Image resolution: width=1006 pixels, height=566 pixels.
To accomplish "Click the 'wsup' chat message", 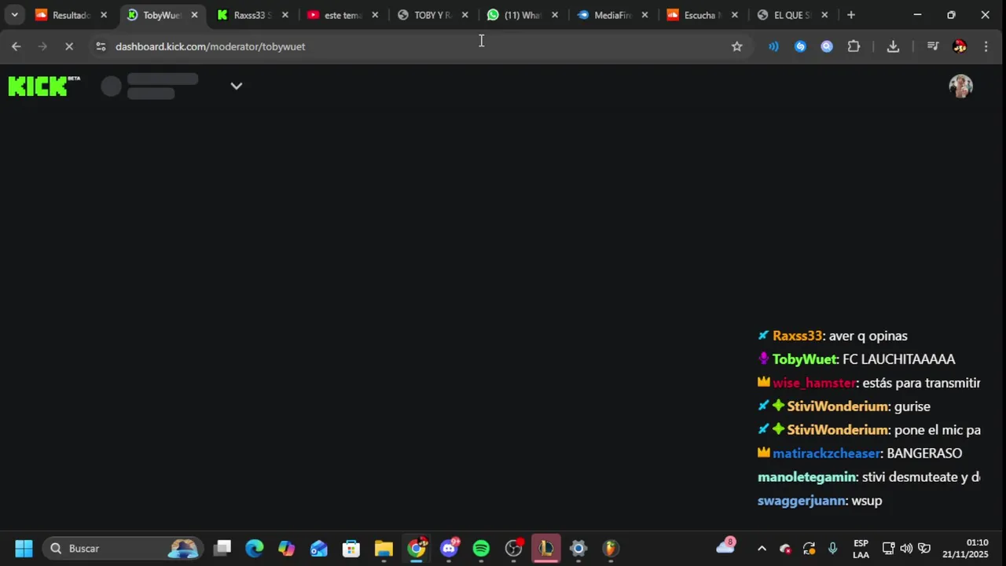I will pyautogui.click(x=867, y=501).
